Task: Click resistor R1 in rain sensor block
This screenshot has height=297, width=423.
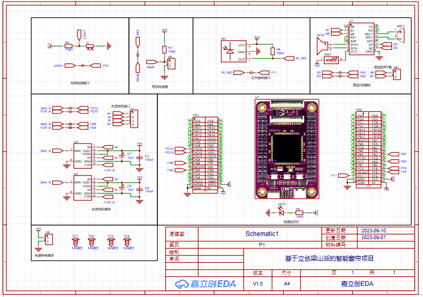Action: (164, 49)
